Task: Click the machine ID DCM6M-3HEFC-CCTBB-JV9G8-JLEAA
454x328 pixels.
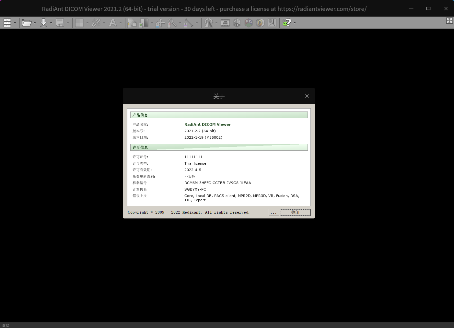Action: pos(217,183)
